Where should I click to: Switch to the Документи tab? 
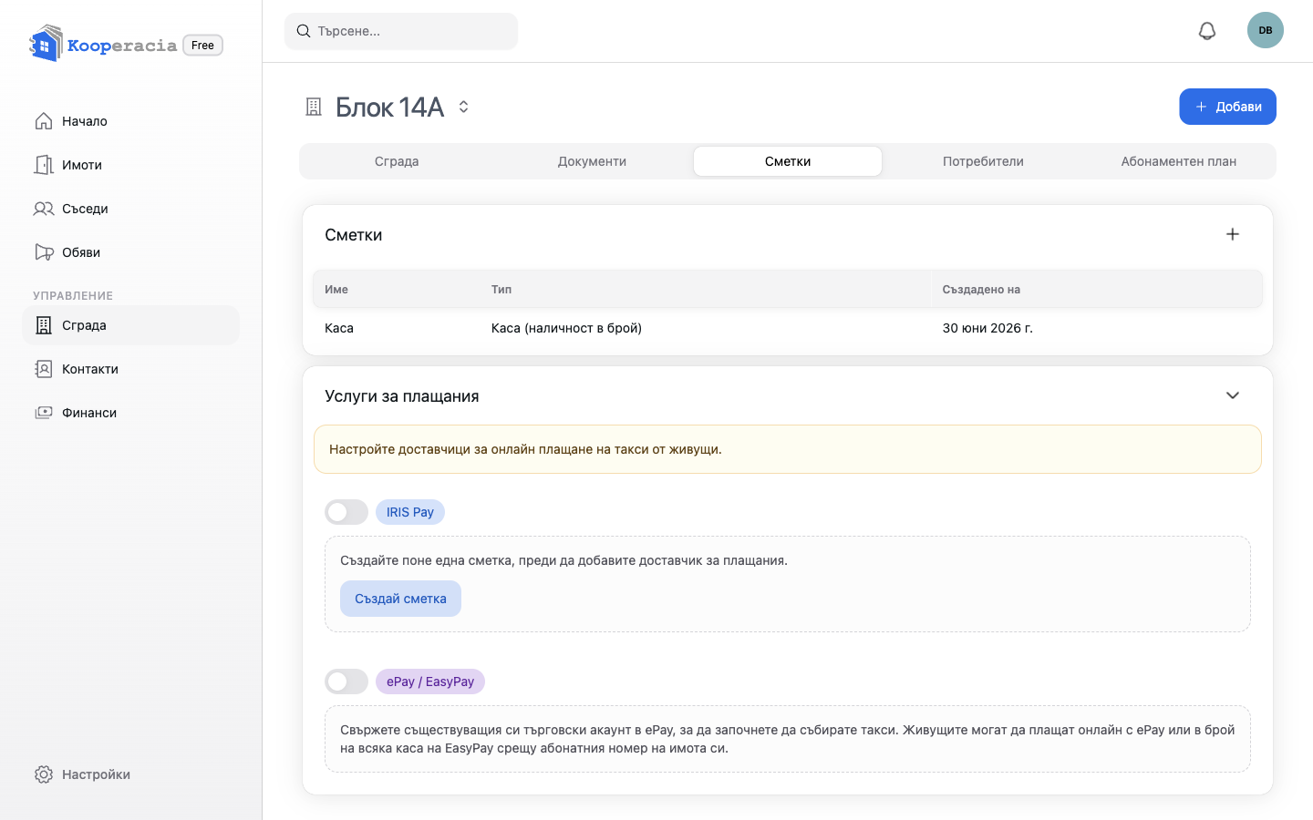pyautogui.click(x=592, y=161)
